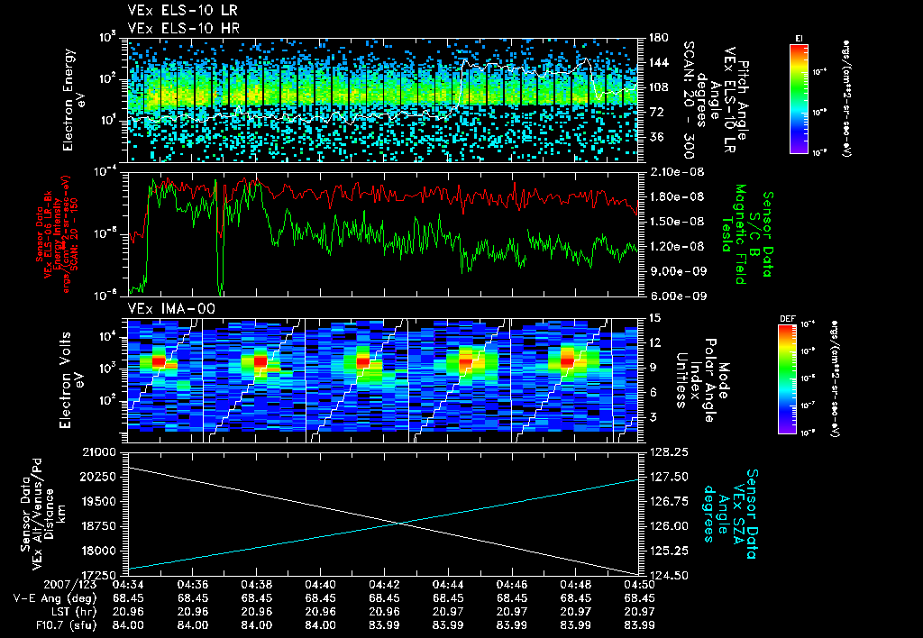This screenshot has height=638, width=923.
Task: Click the 04:42 time tick label
Action: click(384, 586)
